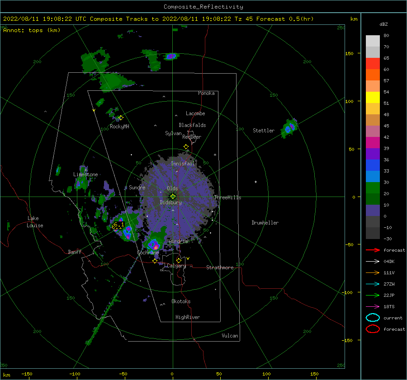The height and width of the screenshot is (380, 407).
Task: Click the dark gray -10 dBZ swatch
Action: (x=373, y=233)
